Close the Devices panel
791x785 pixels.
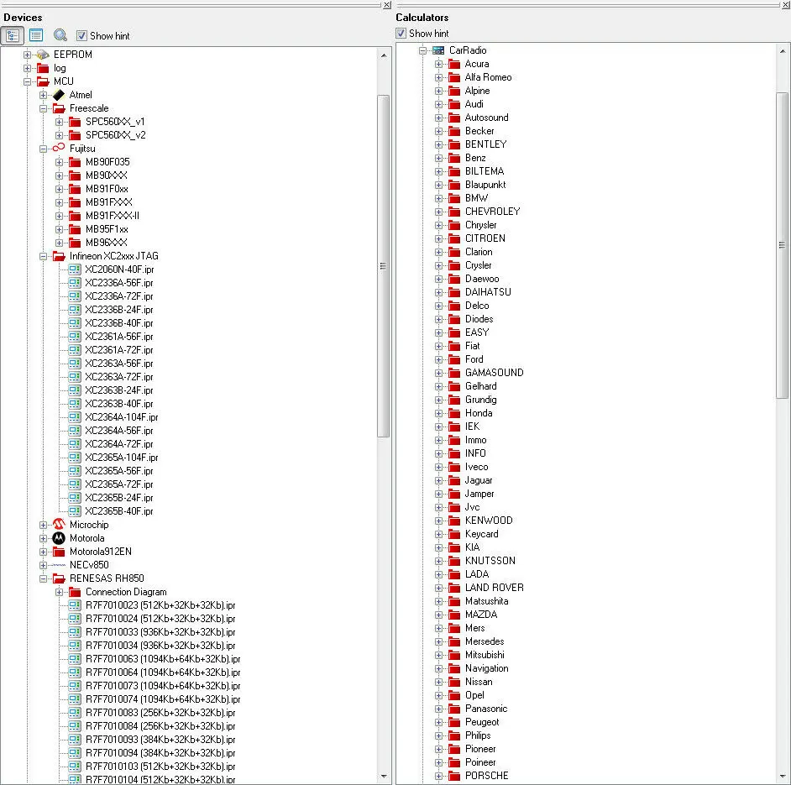coord(387,4)
